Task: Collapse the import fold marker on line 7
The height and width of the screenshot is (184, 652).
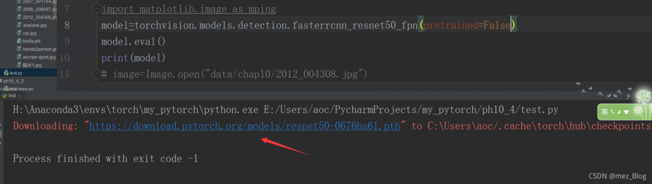Action: tap(97, 9)
